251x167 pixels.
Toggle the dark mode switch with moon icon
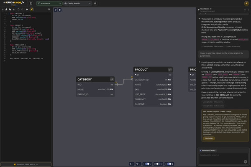coord(169,164)
